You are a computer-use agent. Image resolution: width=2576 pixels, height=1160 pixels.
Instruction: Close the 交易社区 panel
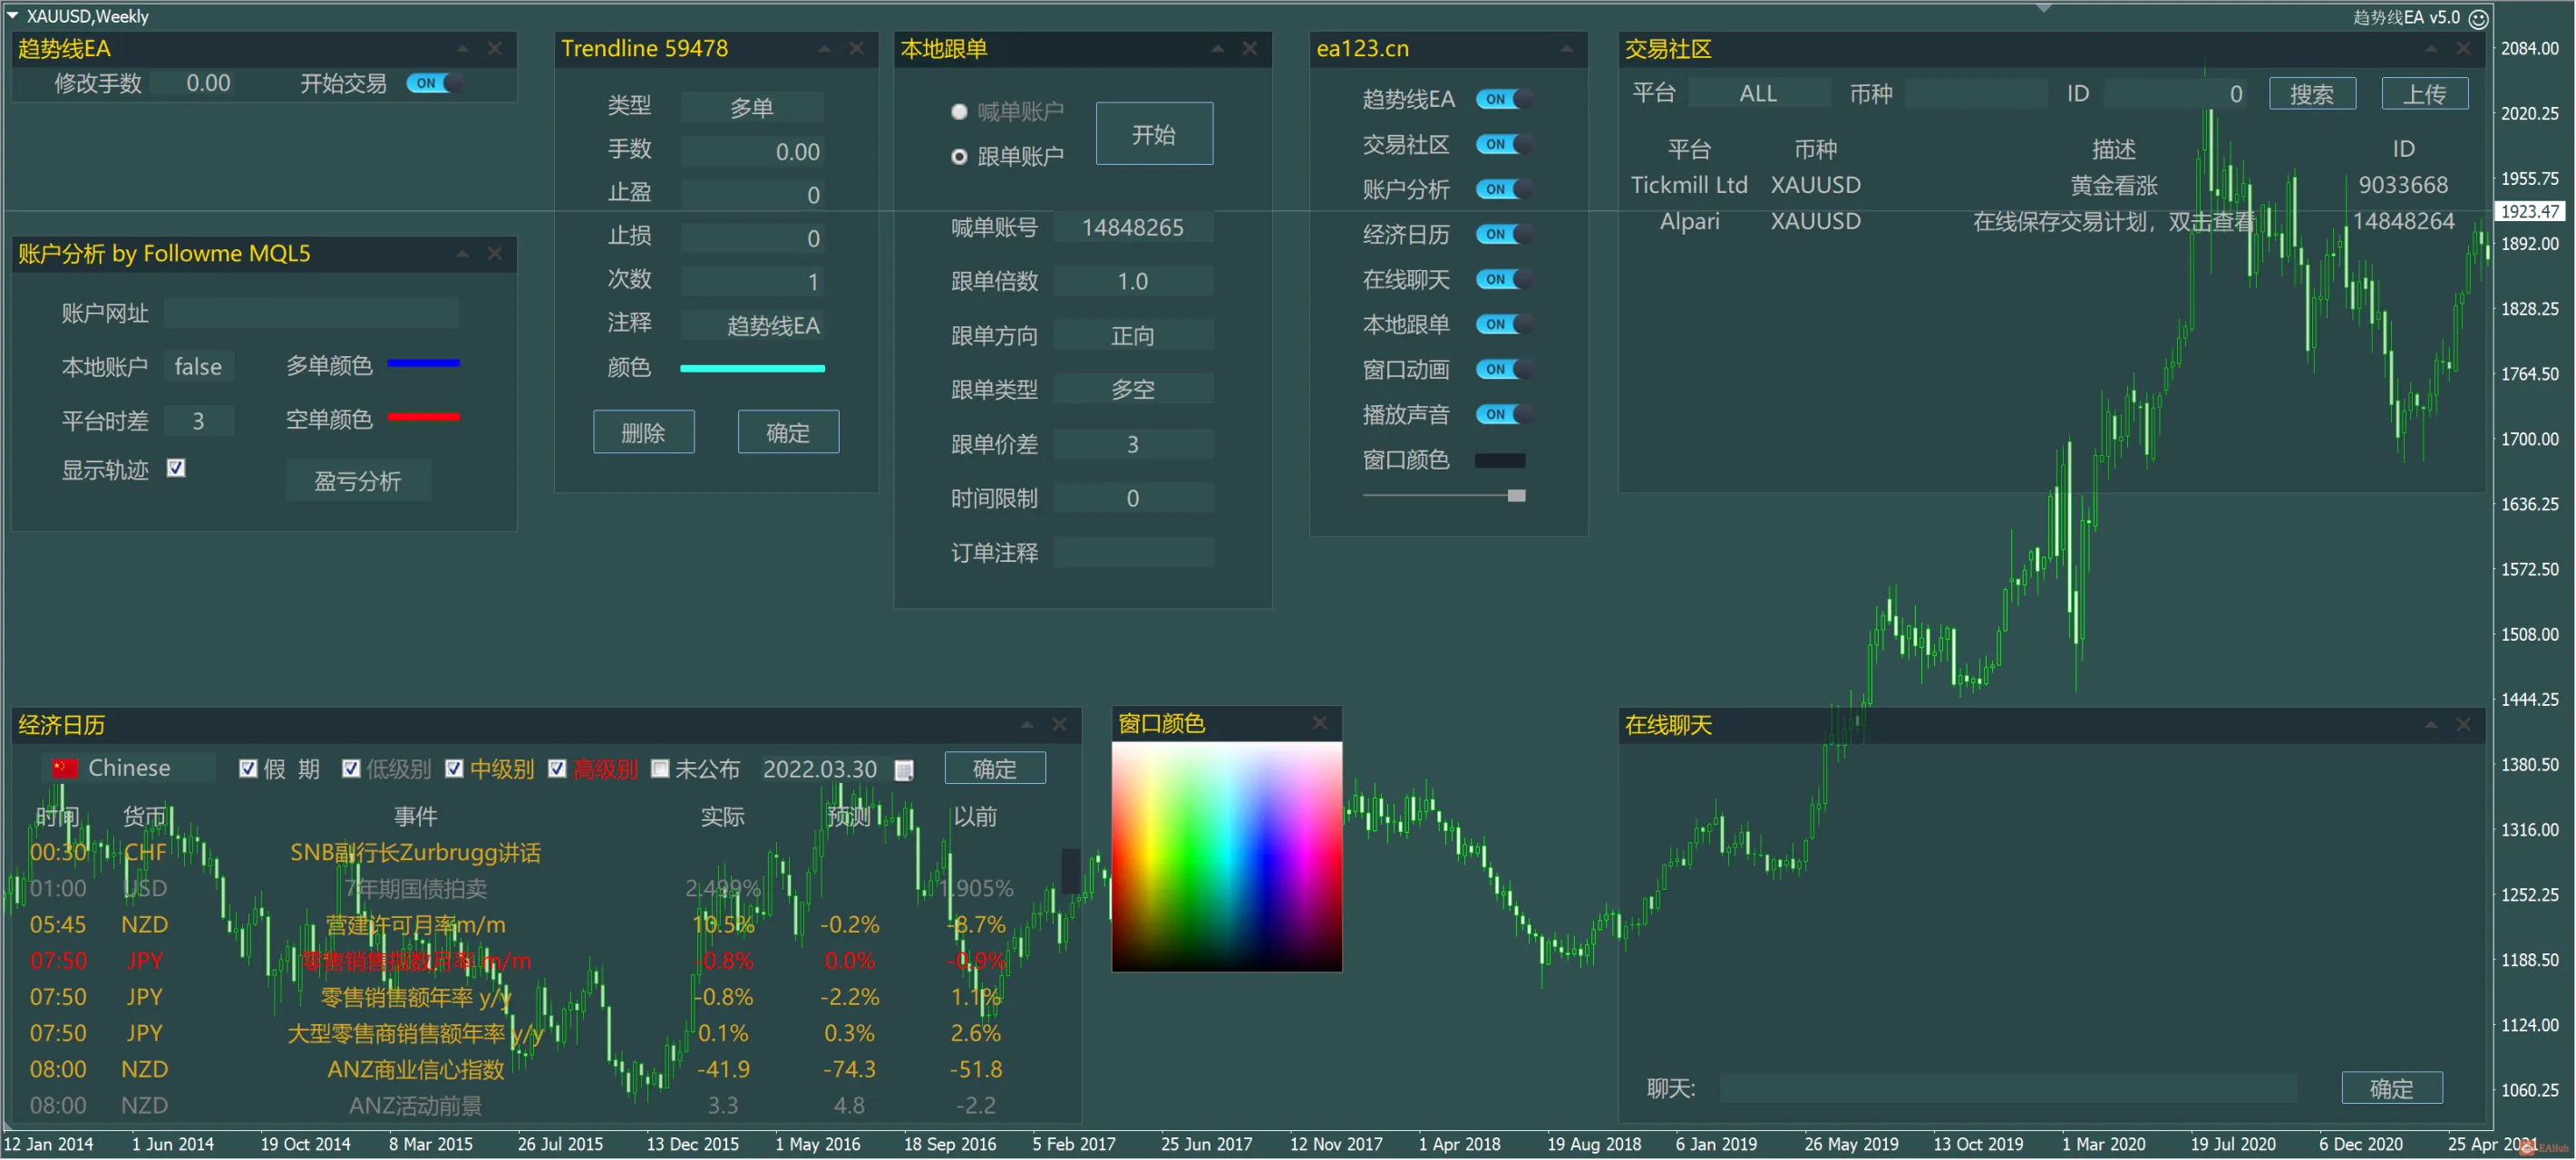coord(2463,48)
